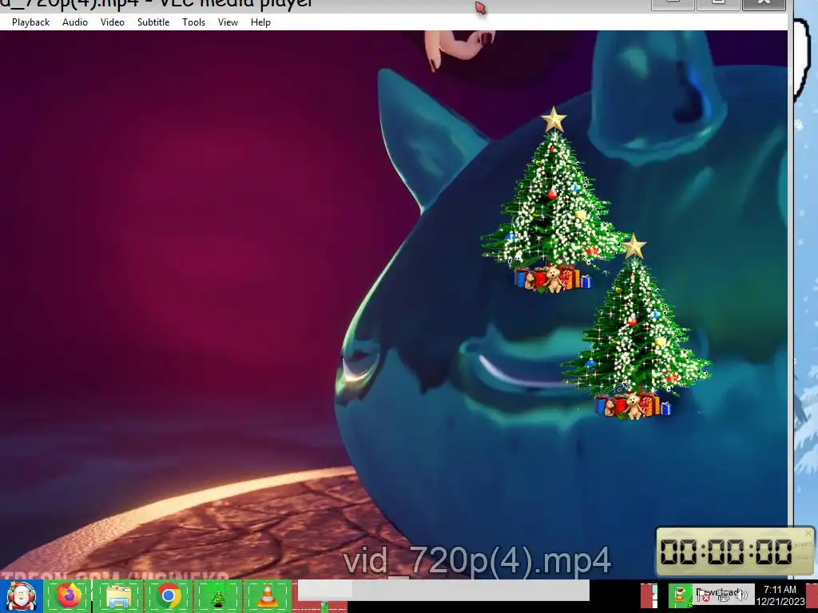Screen dimensions: 818x613
Task: Close the digital timer widget
Action: 808,533
